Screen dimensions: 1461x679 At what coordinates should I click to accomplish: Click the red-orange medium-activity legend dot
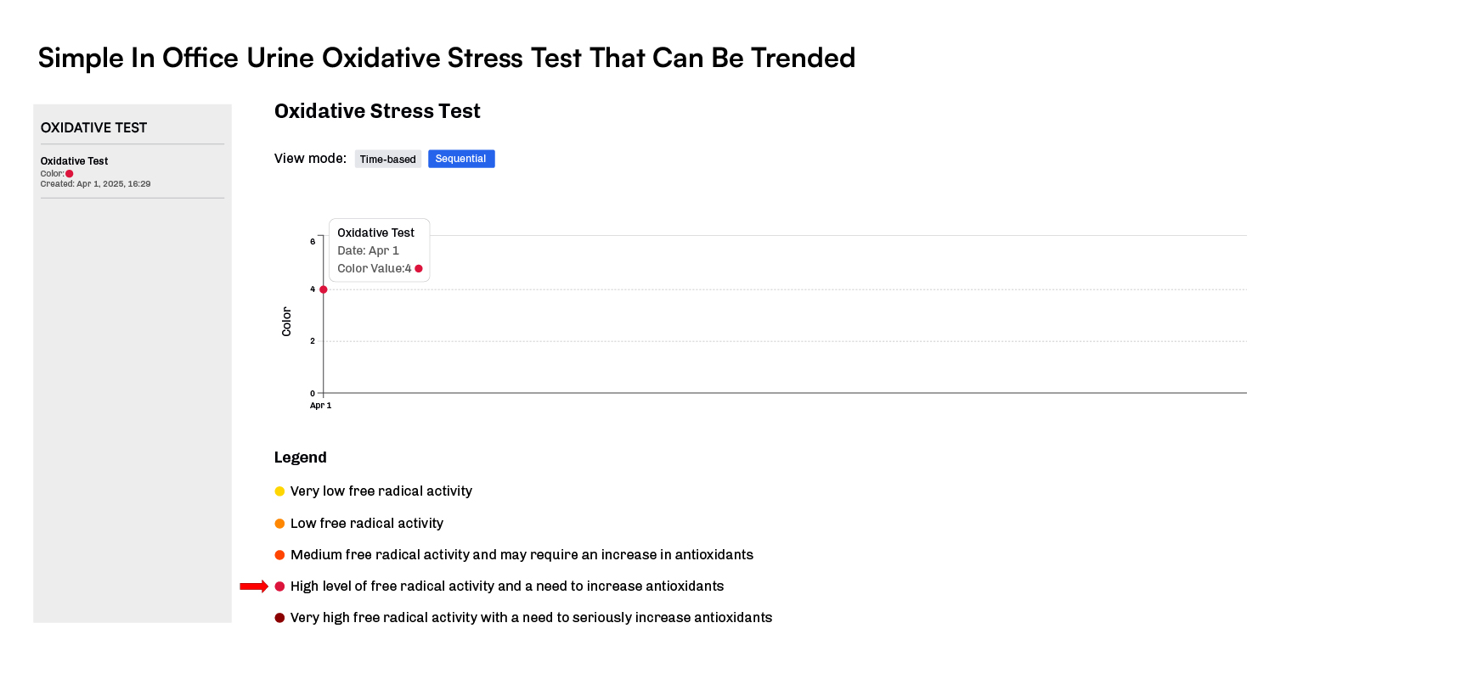click(279, 555)
